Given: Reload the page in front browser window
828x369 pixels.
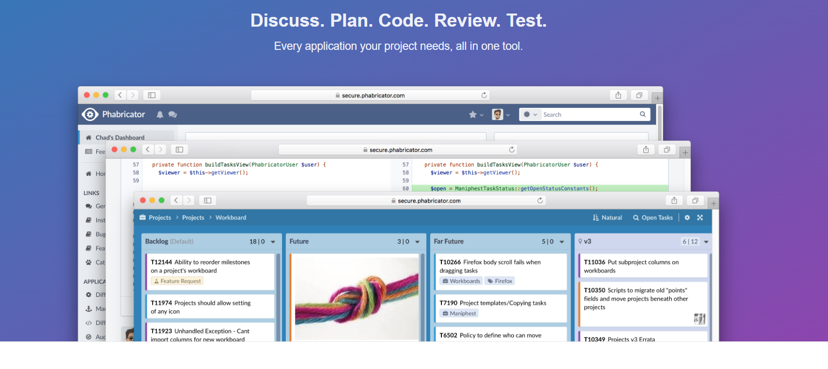Looking at the screenshot, I should [x=540, y=200].
